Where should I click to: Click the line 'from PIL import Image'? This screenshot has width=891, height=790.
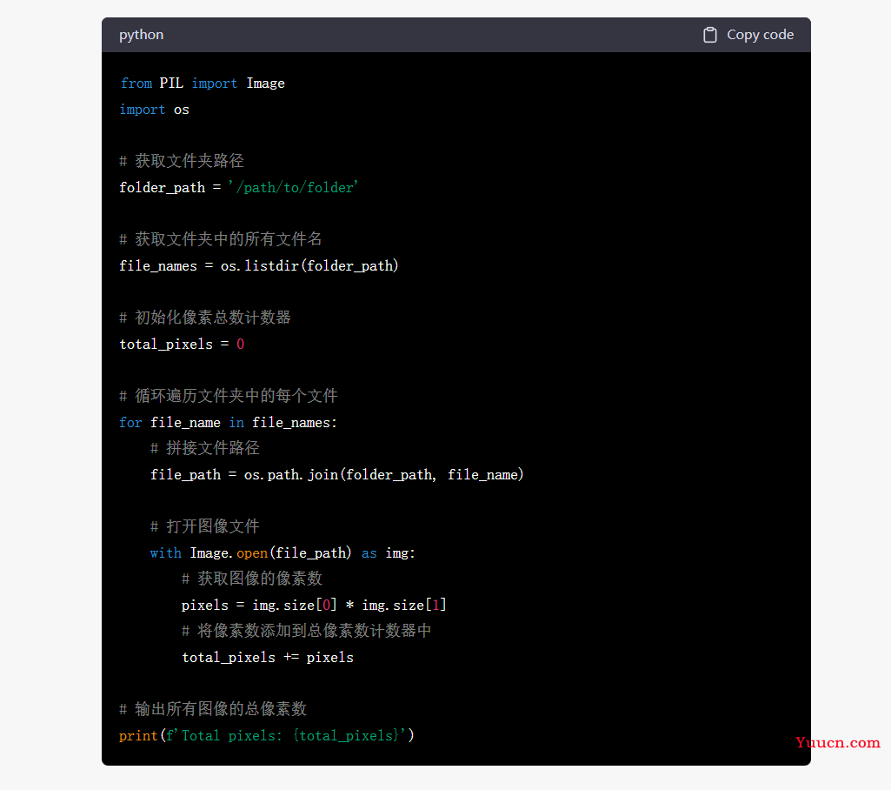click(x=203, y=84)
